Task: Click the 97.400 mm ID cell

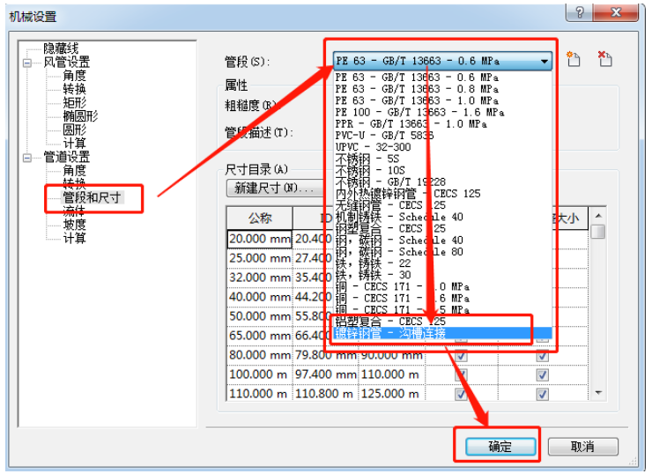Action: (x=326, y=374)
